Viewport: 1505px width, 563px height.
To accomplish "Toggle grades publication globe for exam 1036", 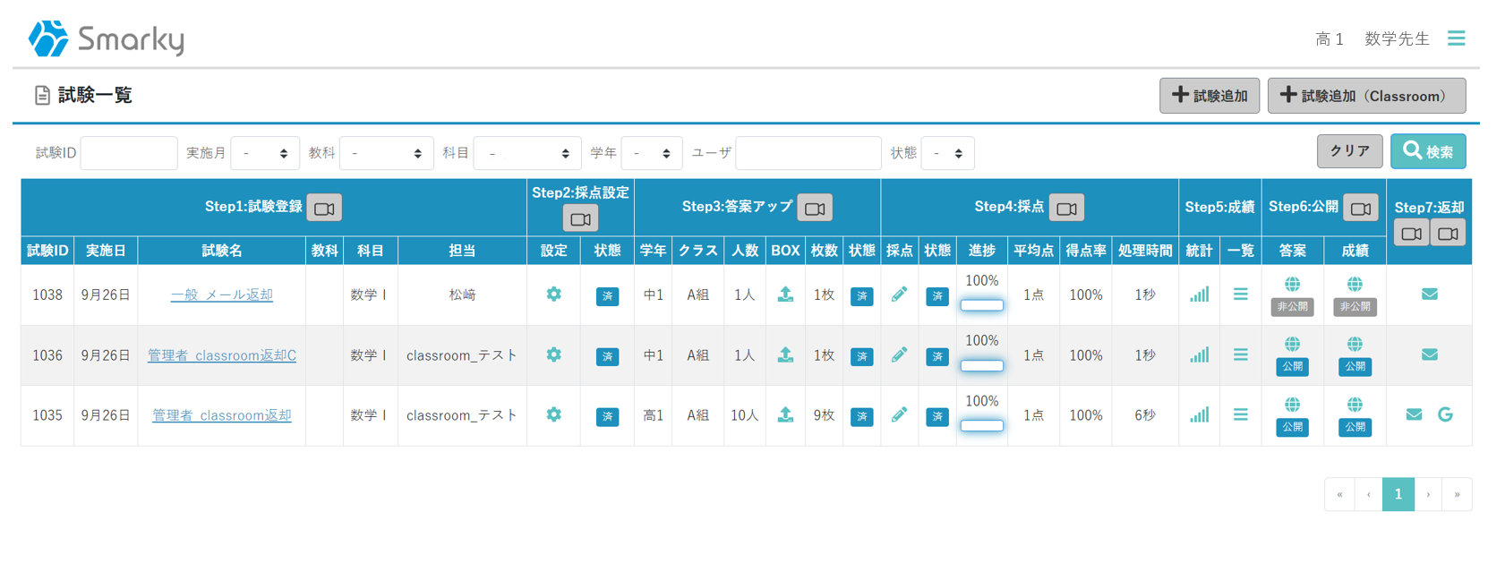I will click(1355, 345).
